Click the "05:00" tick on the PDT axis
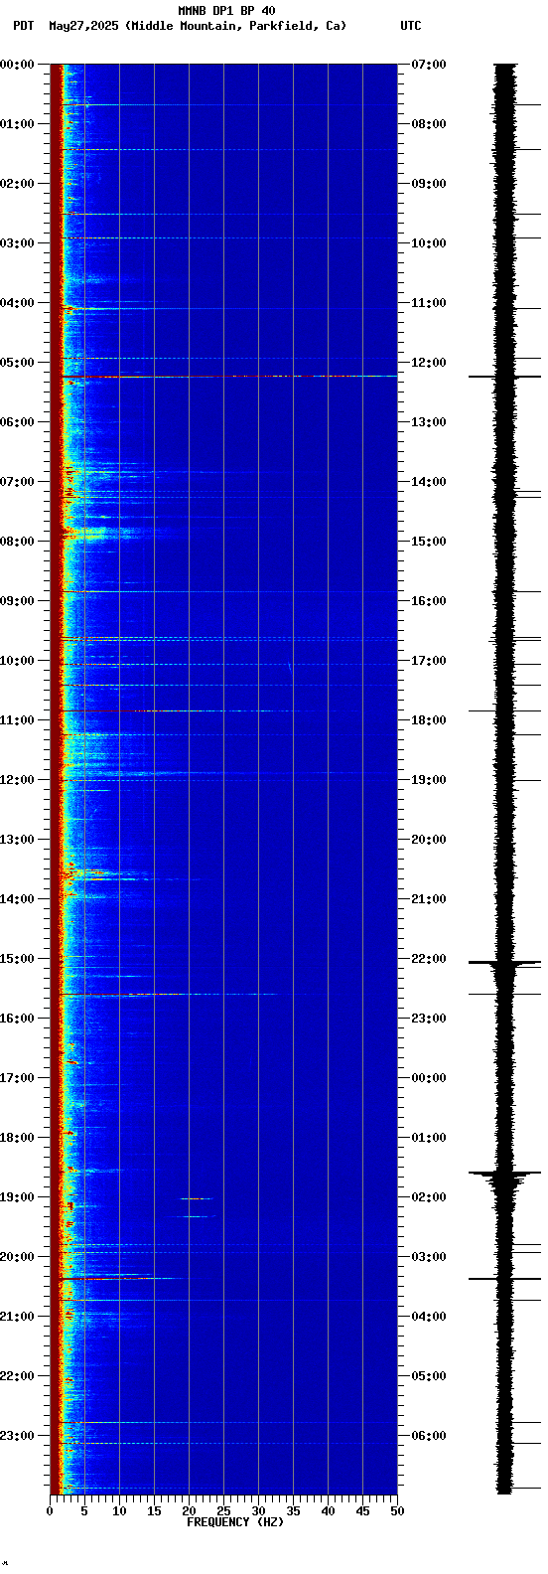The width and height of the screenshot is (548, 1574). coord(18,363)
